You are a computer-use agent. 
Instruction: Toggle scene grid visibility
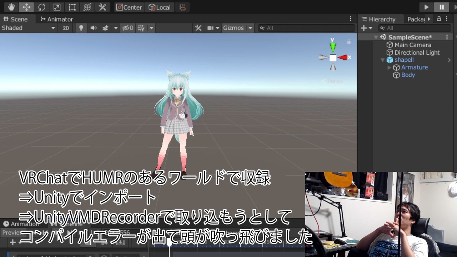coord(141,28)
